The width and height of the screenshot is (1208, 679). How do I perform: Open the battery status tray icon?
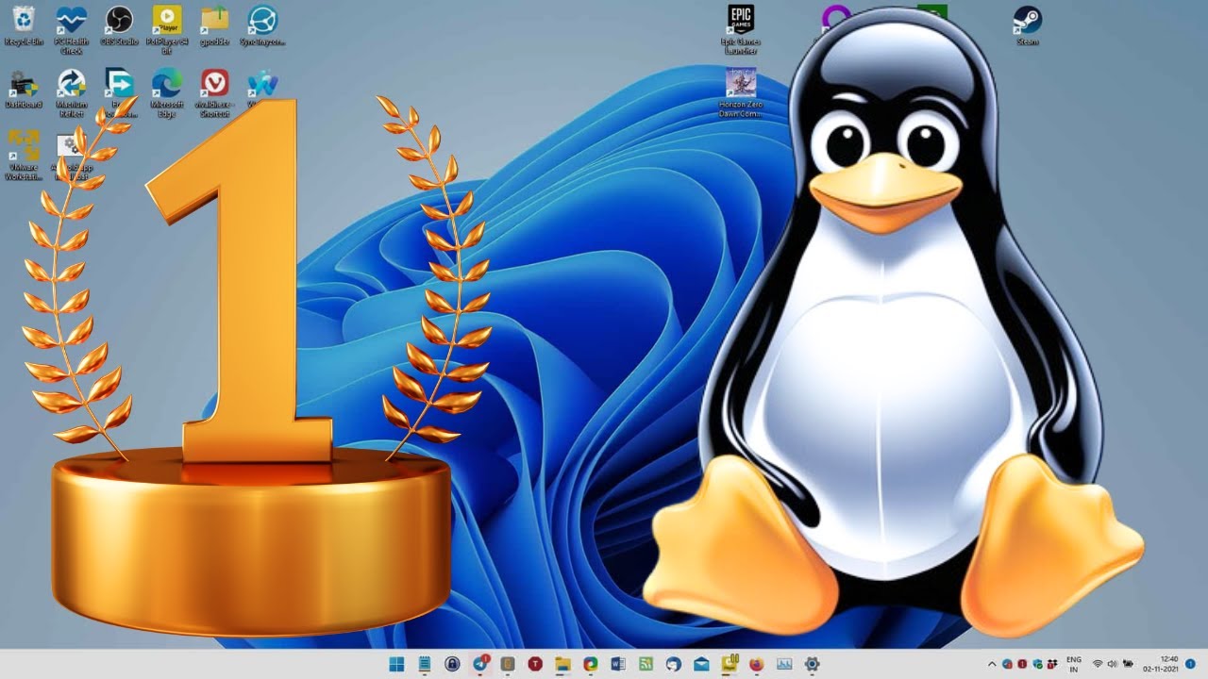pyautogui.click(x=1128, y=664)
